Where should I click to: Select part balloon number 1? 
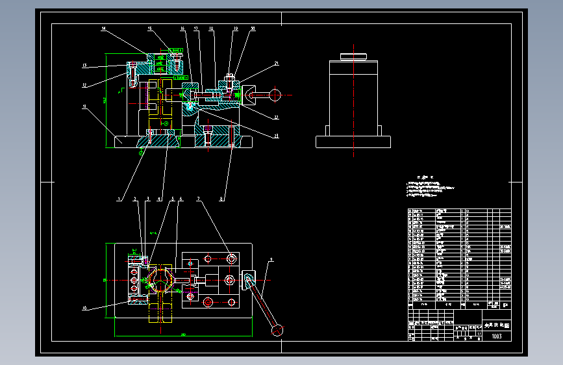point(119,199)
